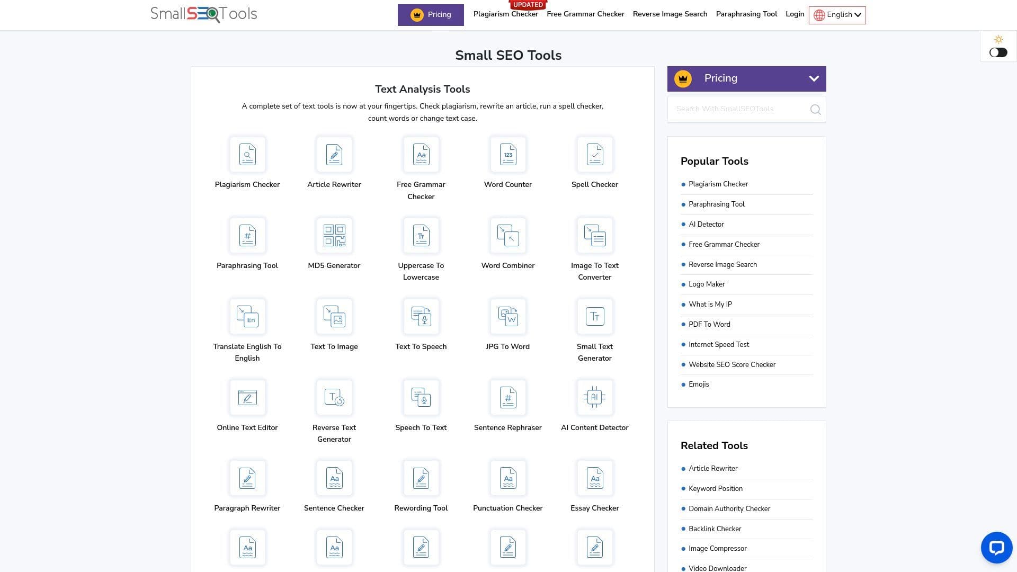This screenshot has width=1017, height=572.
Task: Open the Small Text Generator icon
Action: tap(595, 317)
